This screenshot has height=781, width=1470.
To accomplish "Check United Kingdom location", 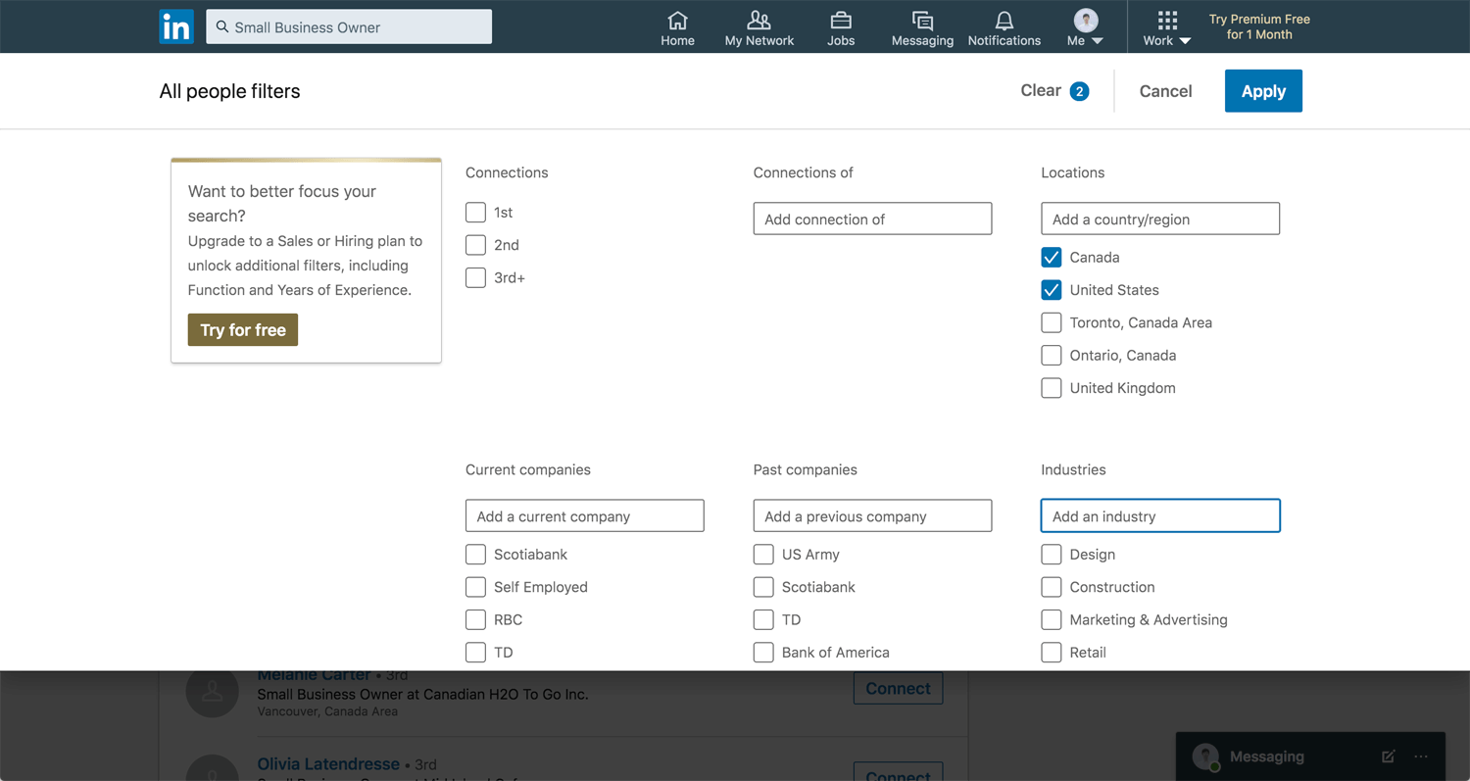I will click(x=1052, y=388).
